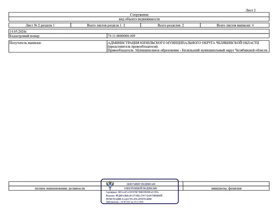Click 'Всего листов раздела 1: 2' cell
The image size is (278, 215).
106,25
